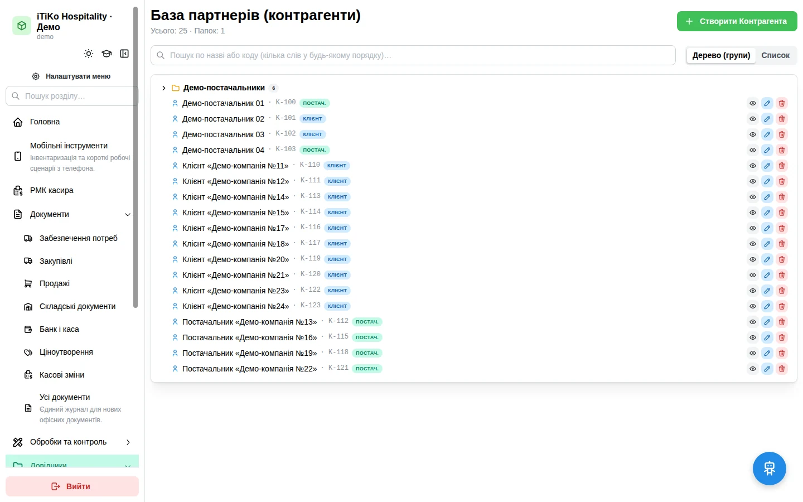
Task: View Клієнт «Демо-компанія №23» eye icon
Action: coord(753,291)
